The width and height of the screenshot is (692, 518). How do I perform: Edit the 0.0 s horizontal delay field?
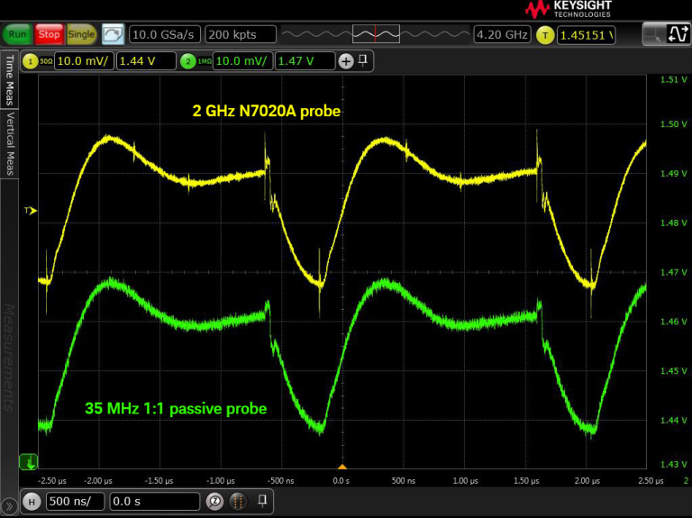tap(154, 501)
